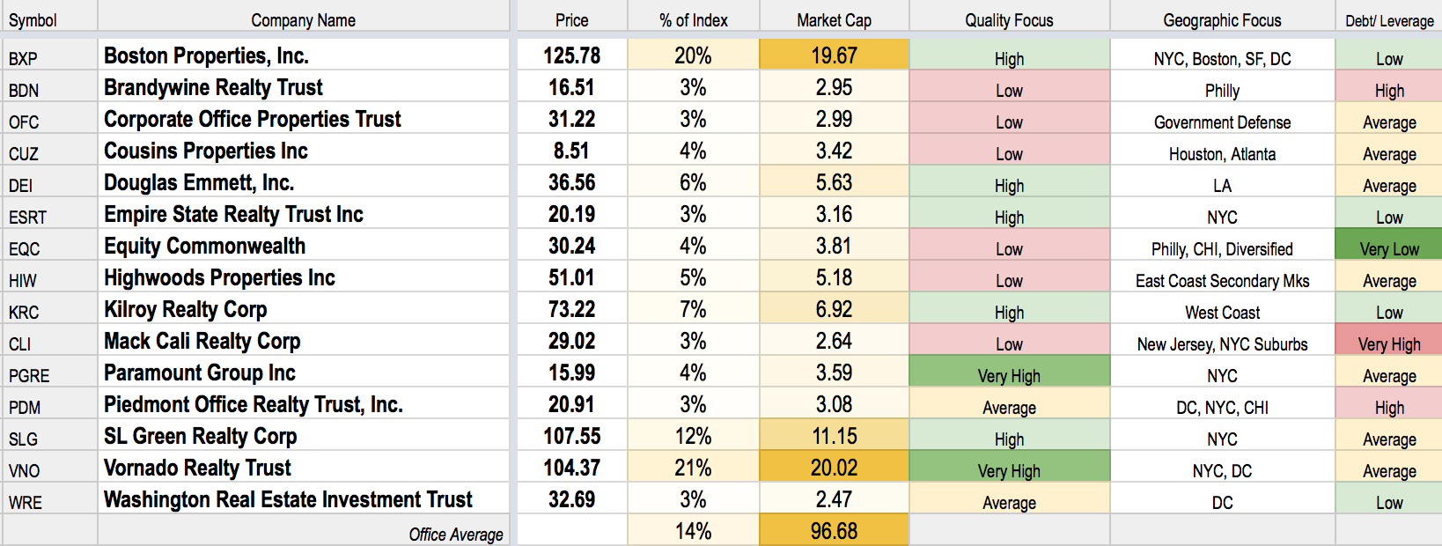This screenshot has width=1442, height=546.
Task: Select the price 16.51 cell
Action: tap(572, 86)
